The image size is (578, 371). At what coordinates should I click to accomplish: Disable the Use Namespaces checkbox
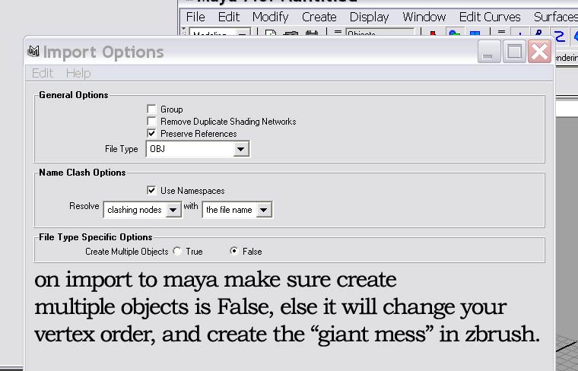[151, 191]
